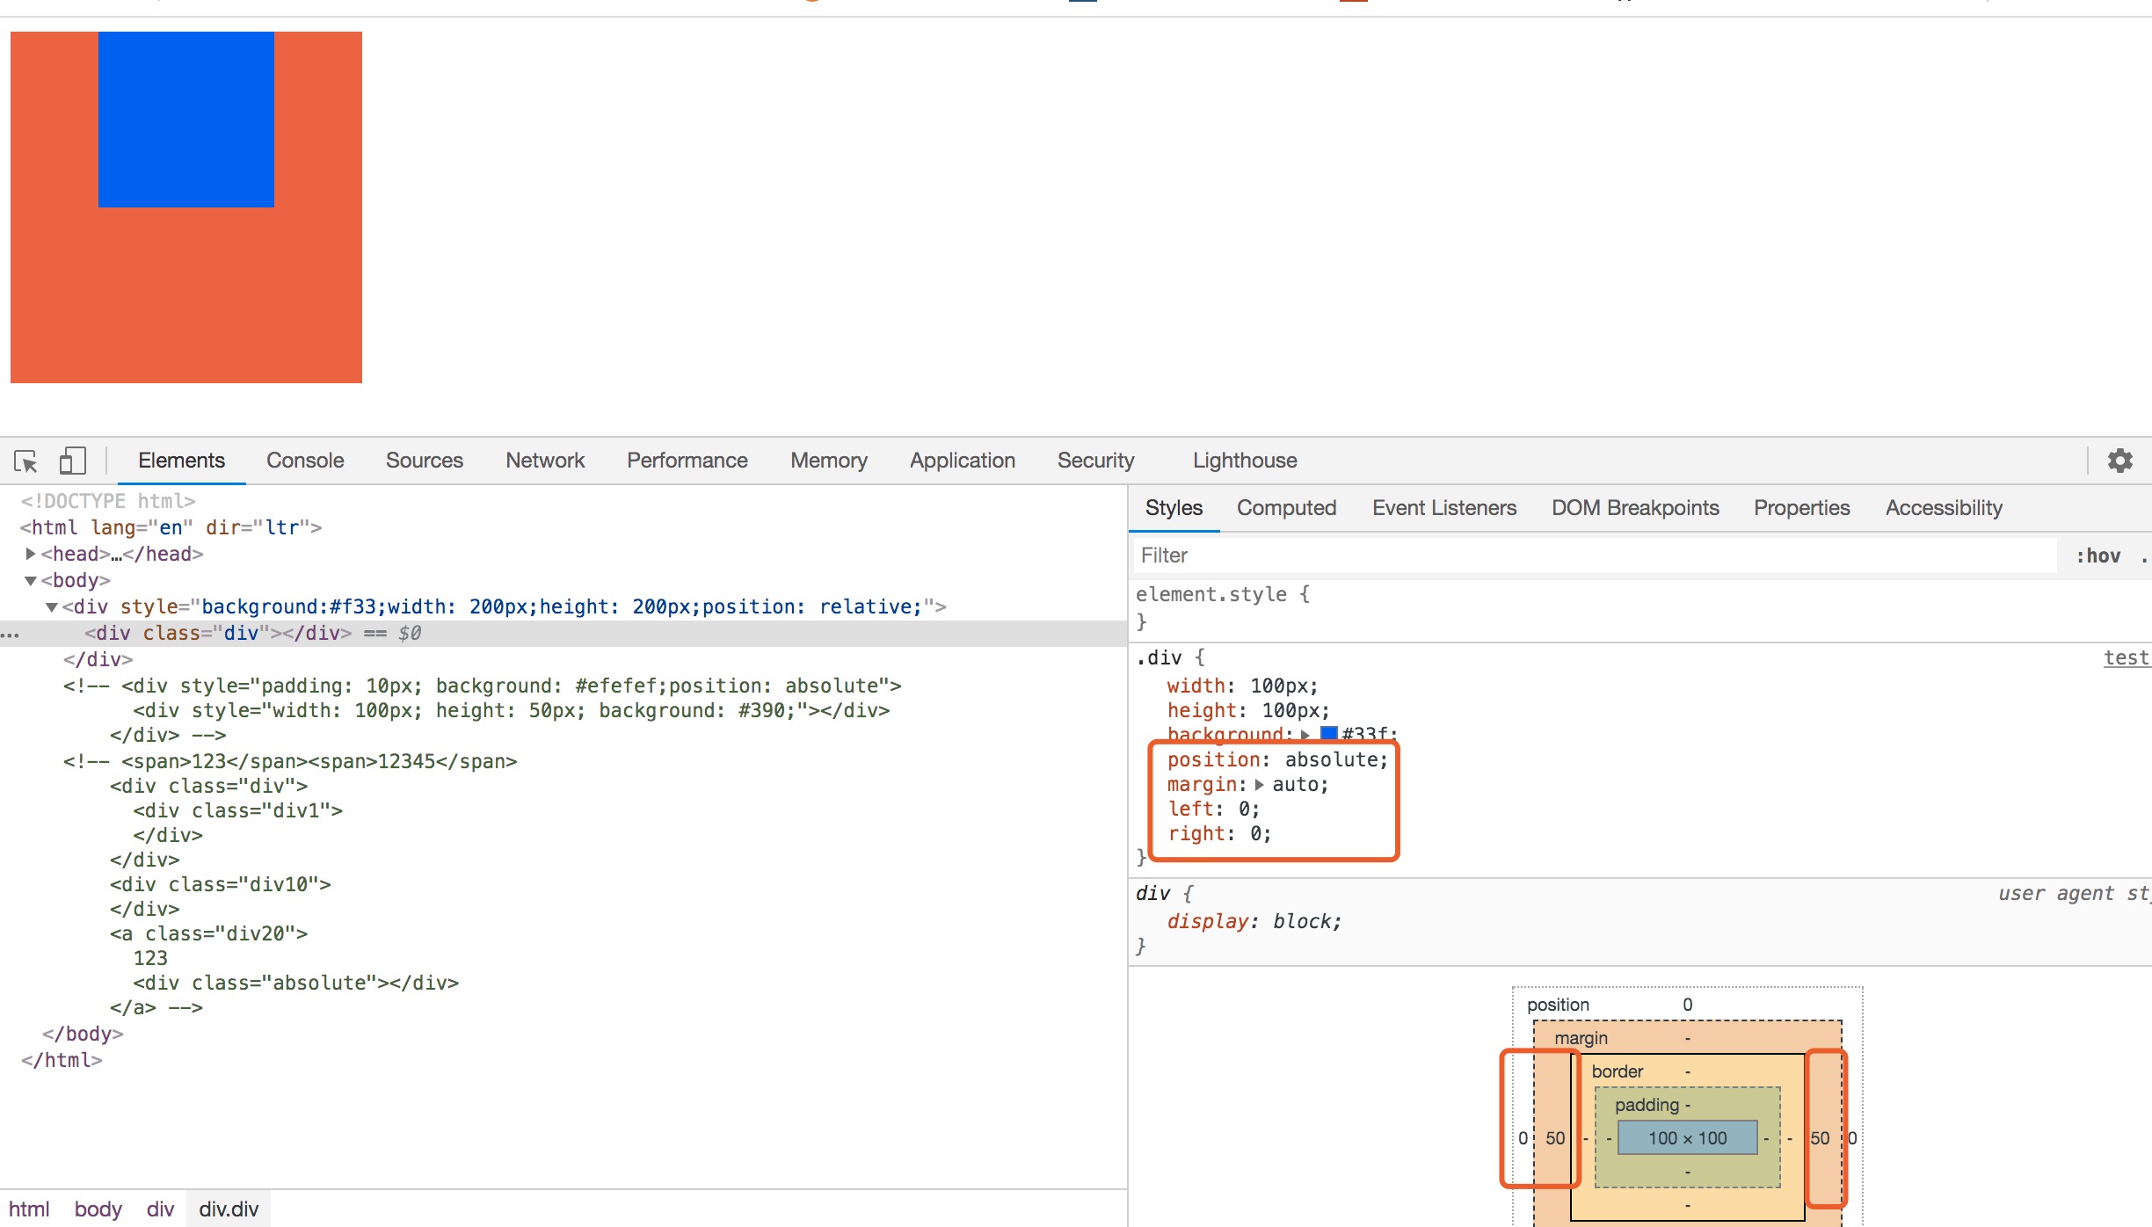This screenshot has width=2152, height=1227.
Task: Click the div class="div1" commented line
Action: pyautogui.click(x=237, y=810)
